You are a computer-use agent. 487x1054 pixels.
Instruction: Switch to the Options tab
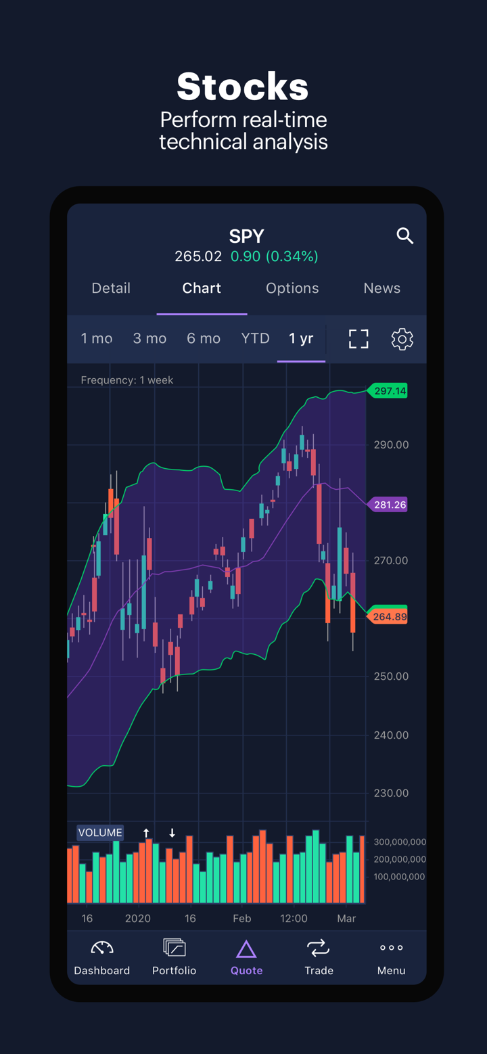point(292,288)
